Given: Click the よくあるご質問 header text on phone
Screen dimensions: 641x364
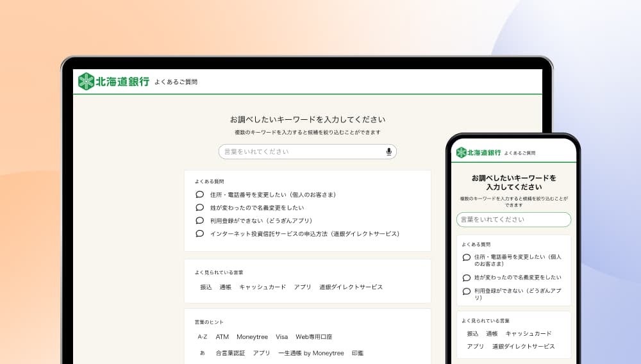Looking at the screenshot, I should click(x=520, y=153).
